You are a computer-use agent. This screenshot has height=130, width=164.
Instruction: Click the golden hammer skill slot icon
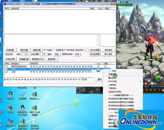tap(151, 90)
